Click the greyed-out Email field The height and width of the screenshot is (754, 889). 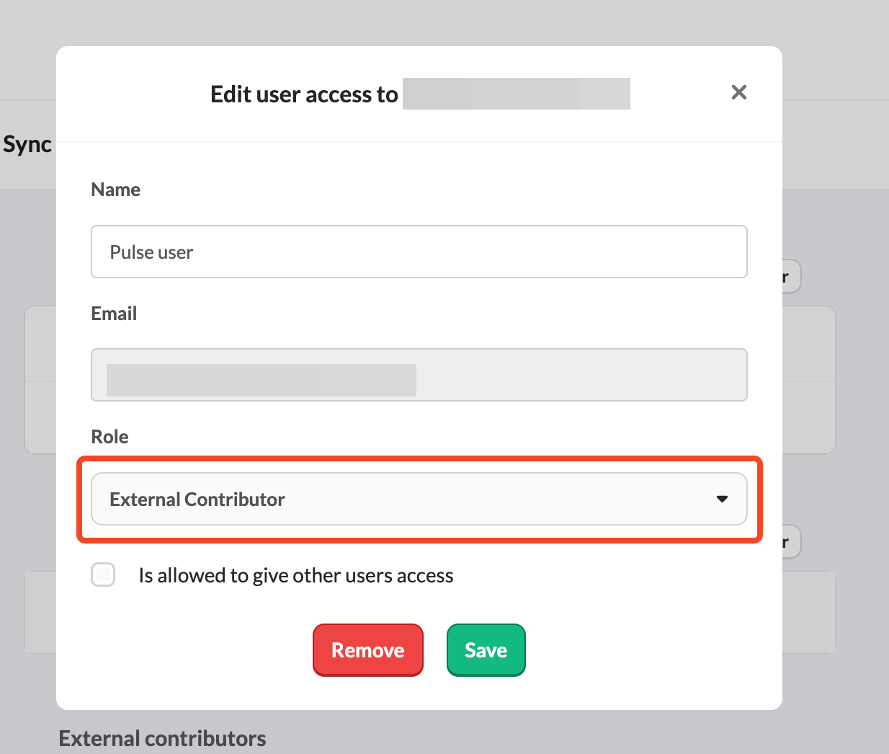coord(576,375)
